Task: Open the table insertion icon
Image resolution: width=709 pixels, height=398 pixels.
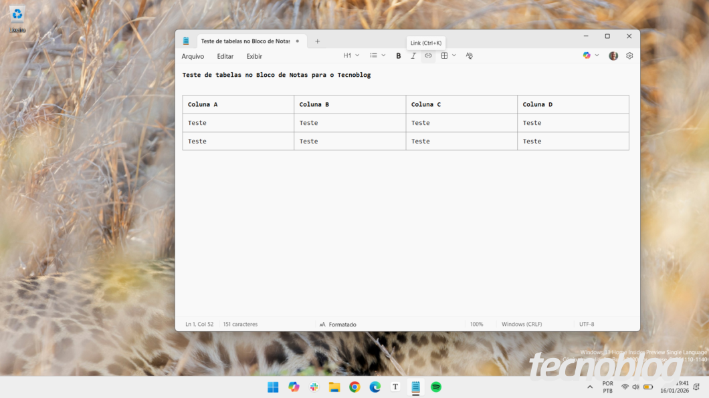Action: (x=445, y=55)
